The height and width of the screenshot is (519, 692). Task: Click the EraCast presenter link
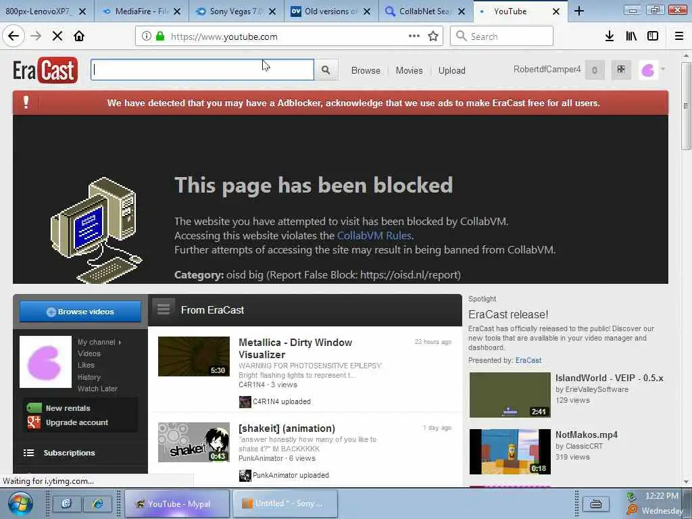coord(528,360)
